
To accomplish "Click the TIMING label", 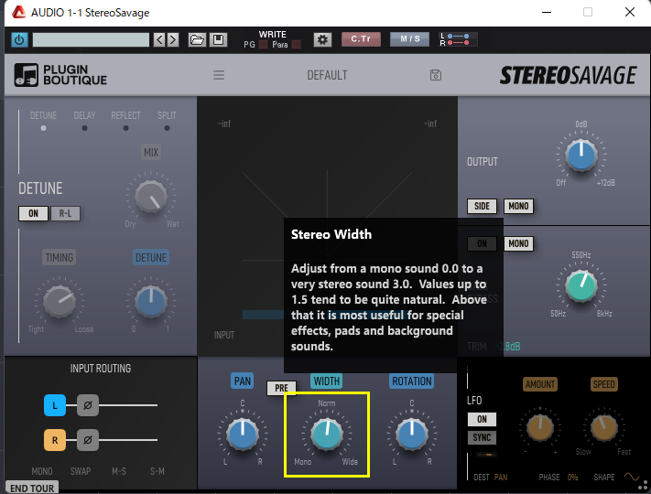I will [x=59, y=258].
